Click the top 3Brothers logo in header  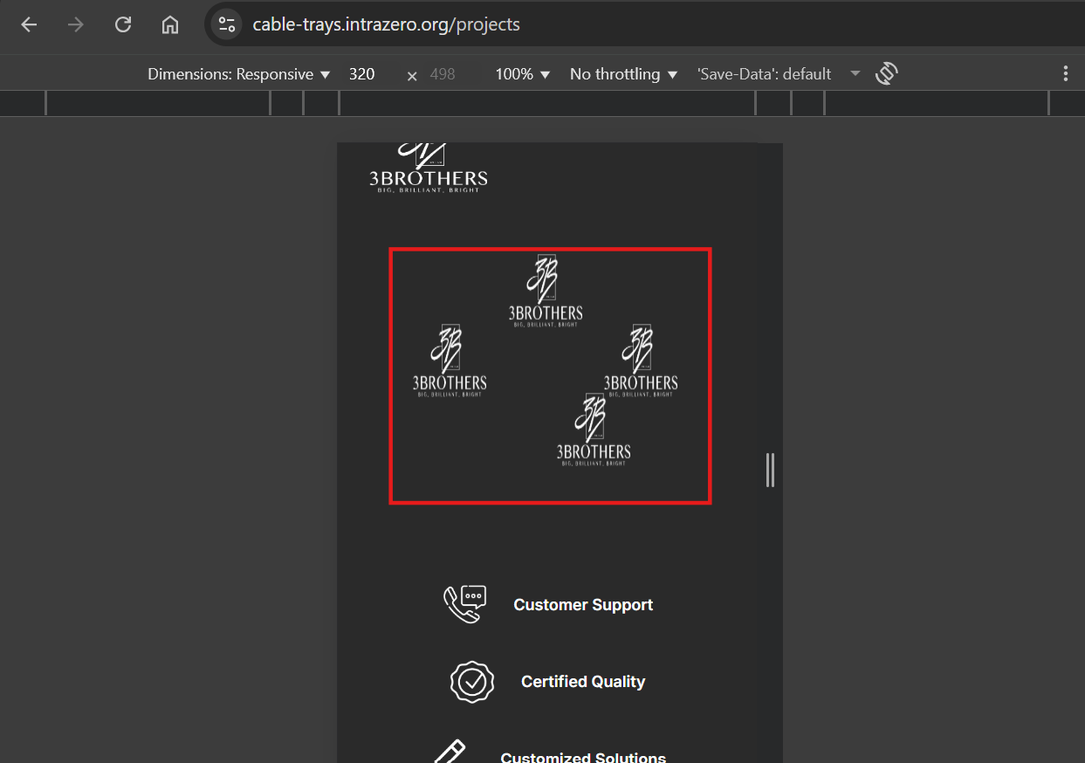pyautogui.click(x=428, y=168)
